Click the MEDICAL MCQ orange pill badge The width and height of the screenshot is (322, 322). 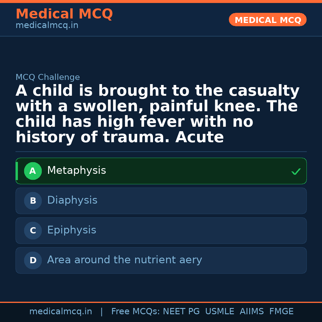[x=267, y=20]
